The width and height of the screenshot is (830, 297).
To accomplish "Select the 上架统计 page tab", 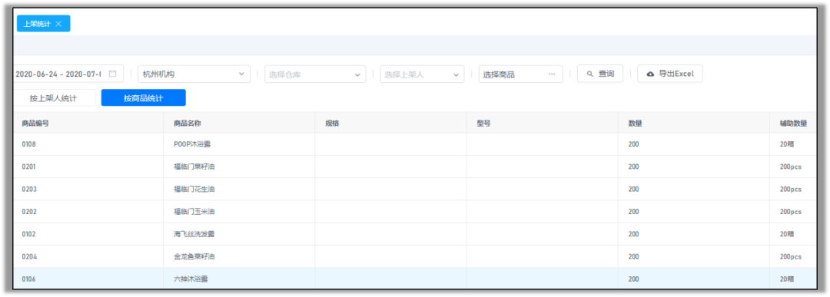I will tap(37, 24).
